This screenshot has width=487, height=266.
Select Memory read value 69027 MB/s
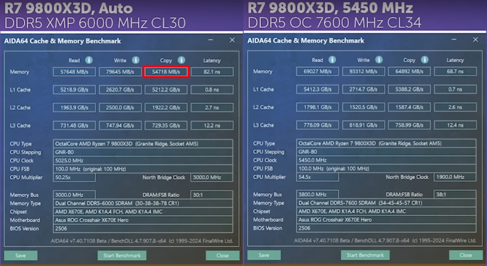point(317,72)
